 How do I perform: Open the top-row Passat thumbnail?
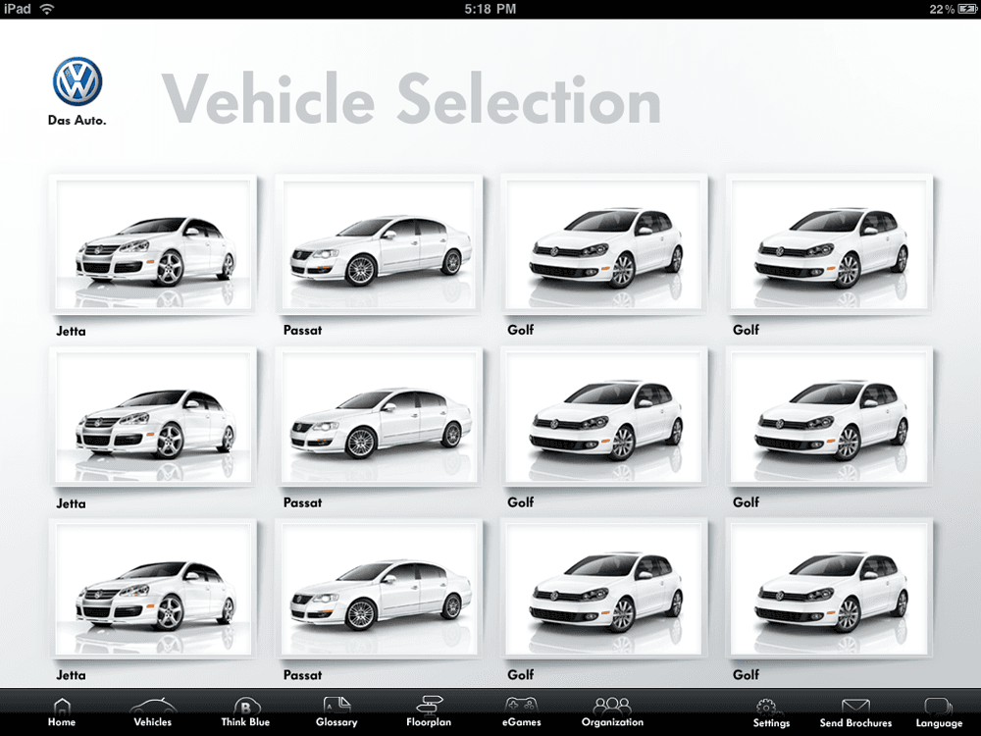(379, 244)
